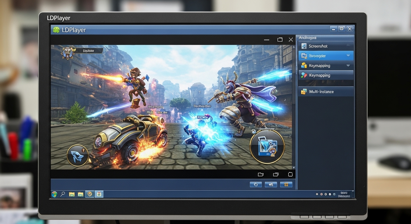Click the up arrow of the game view scrollbar
Screen dimensions: 411x224
[294, 47]
